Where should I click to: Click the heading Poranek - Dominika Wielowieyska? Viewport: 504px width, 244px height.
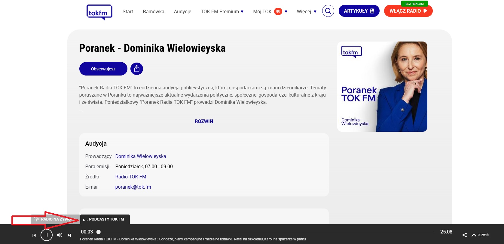[152, 48]
